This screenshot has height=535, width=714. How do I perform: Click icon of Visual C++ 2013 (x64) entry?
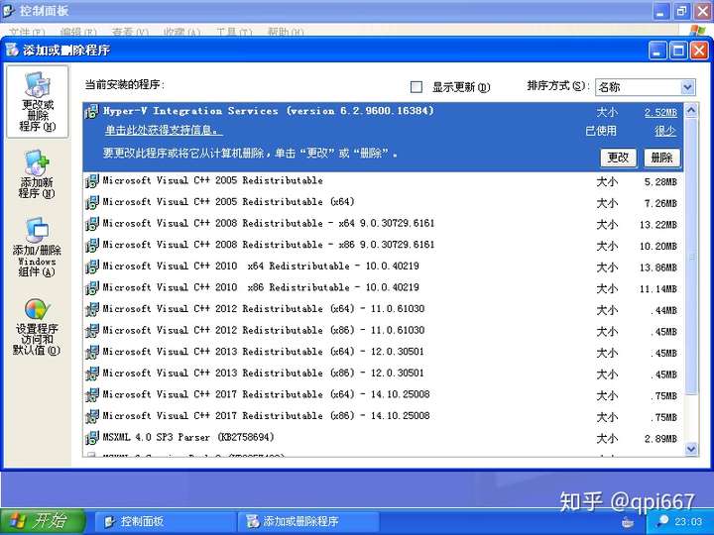[91, 352]
